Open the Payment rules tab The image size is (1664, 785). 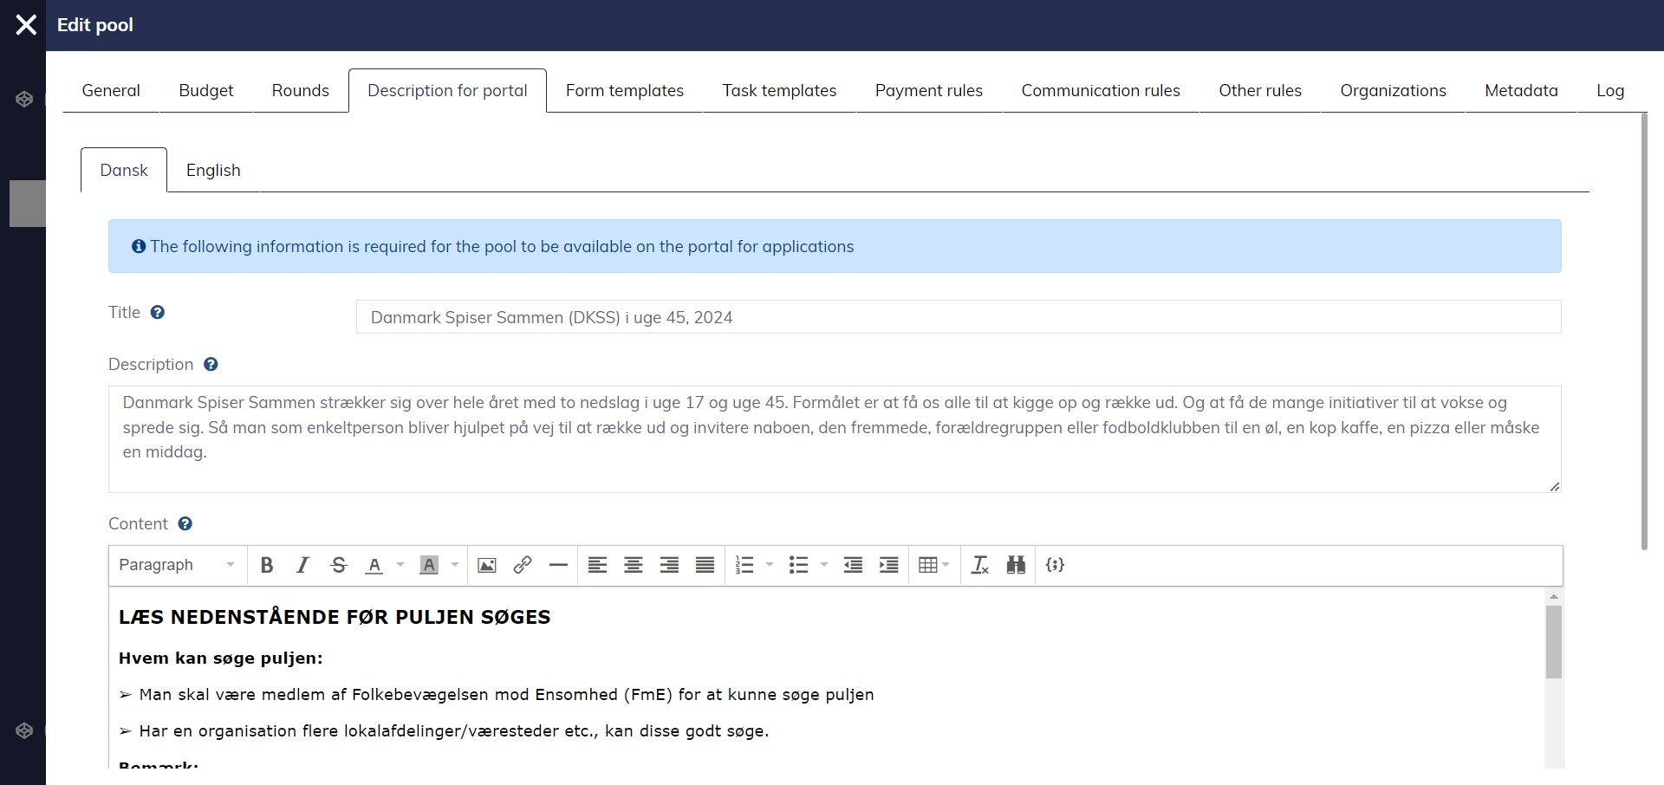(928, 91)
